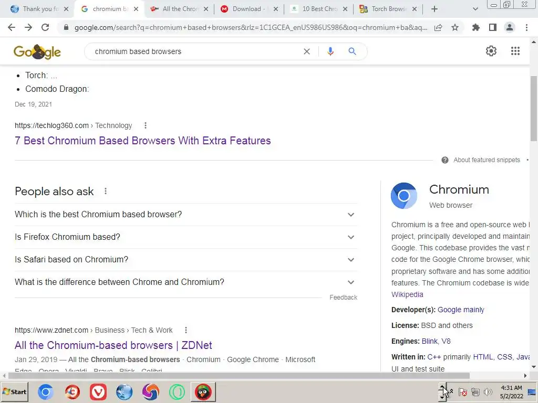
Task: Open options for the ZDNet result
Action: point(186,330)
